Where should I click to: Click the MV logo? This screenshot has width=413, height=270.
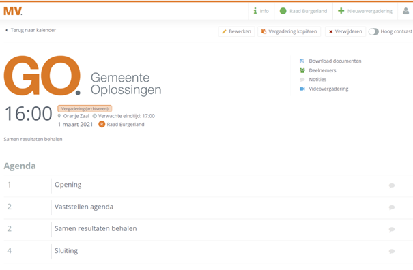pyautogui.click(x=13, y=11)
